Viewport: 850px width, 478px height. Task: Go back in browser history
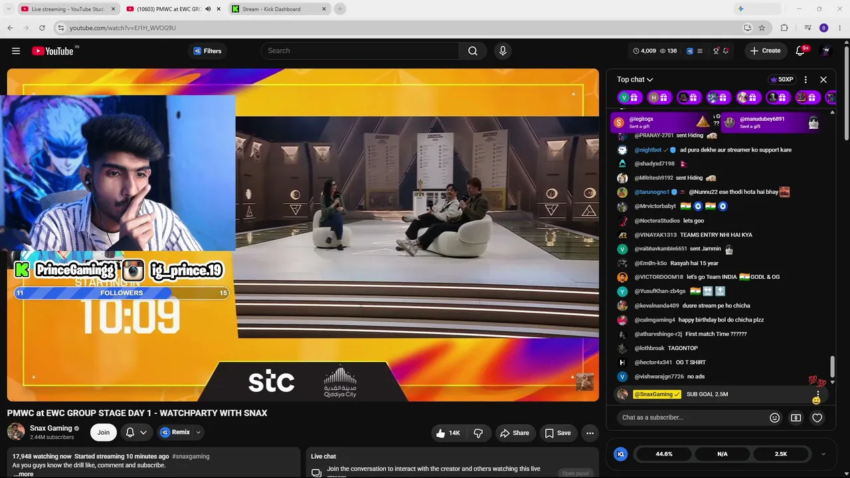(x=10, y=28)
